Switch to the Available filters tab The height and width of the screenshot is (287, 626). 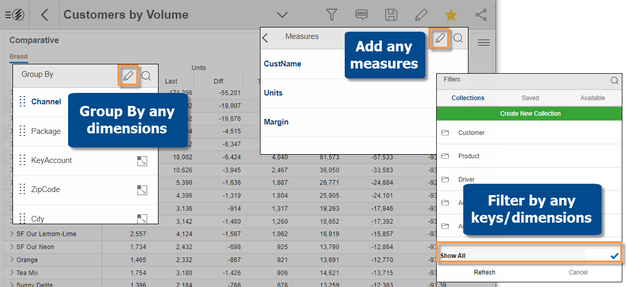pyautogui.click(x=592, y=98)
